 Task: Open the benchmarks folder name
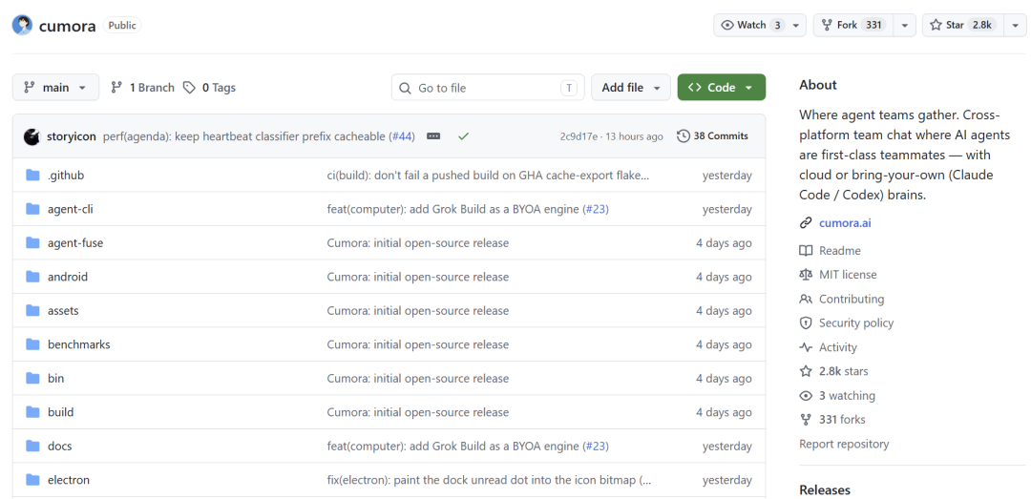point(79,344)
